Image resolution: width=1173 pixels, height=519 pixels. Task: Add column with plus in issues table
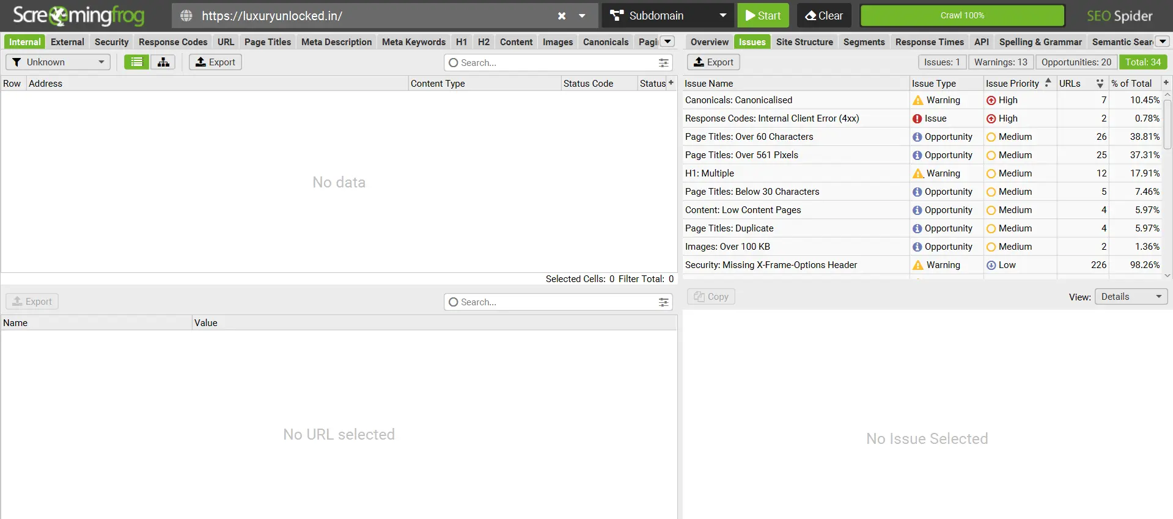(1166, 82)
